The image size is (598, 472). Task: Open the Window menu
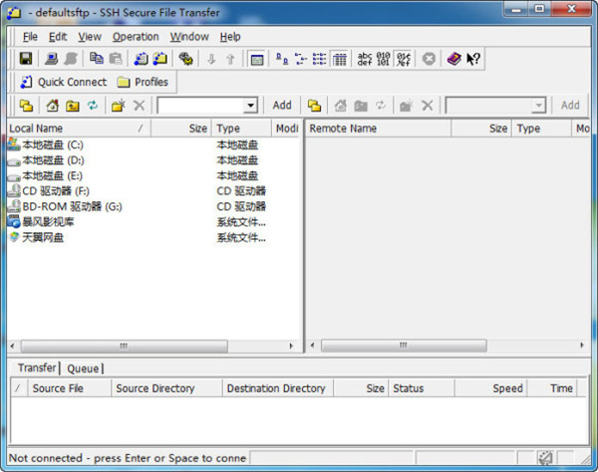tap(189, 37)
